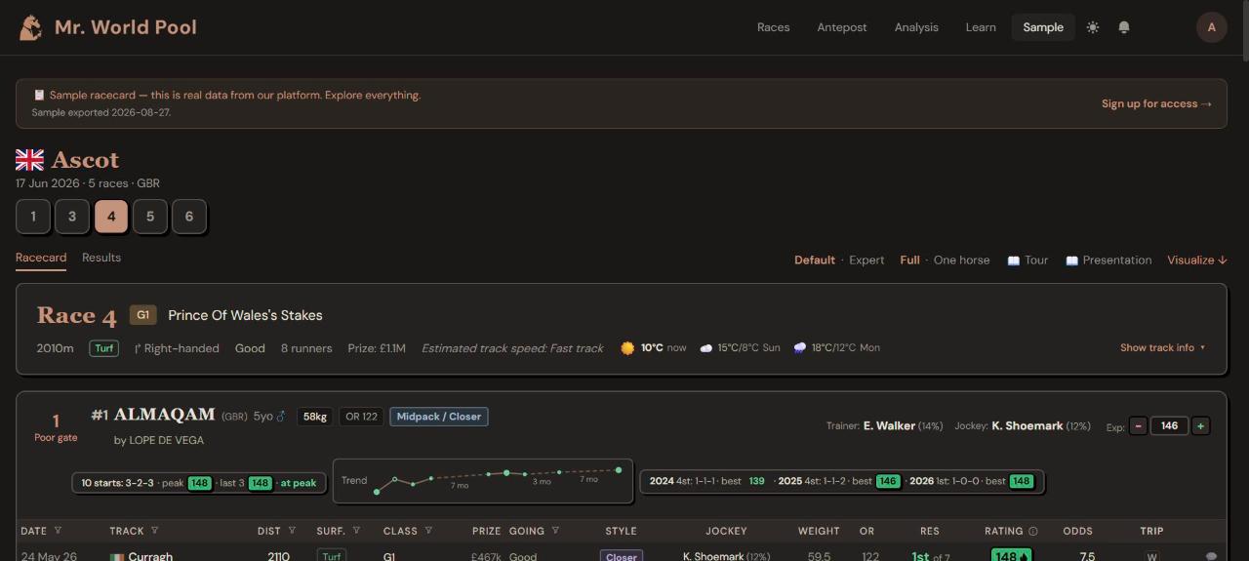The image size is (1249, 561).
Task: Open the Races menu item
Action: coord(773,27)
